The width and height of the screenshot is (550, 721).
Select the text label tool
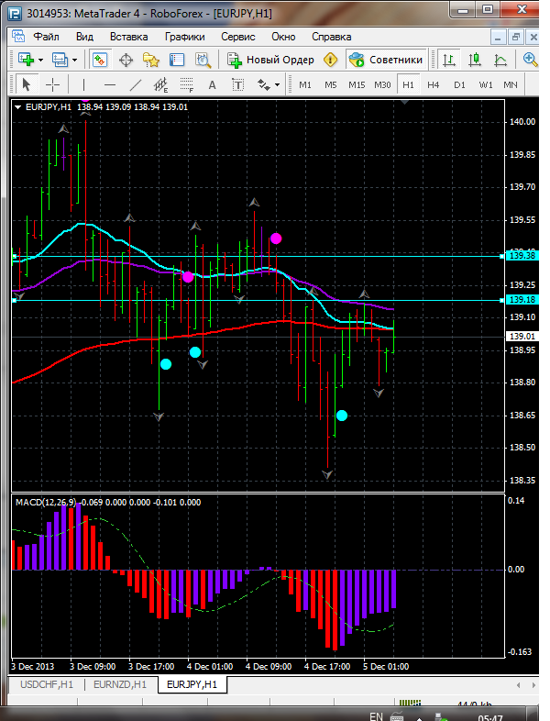237,84
